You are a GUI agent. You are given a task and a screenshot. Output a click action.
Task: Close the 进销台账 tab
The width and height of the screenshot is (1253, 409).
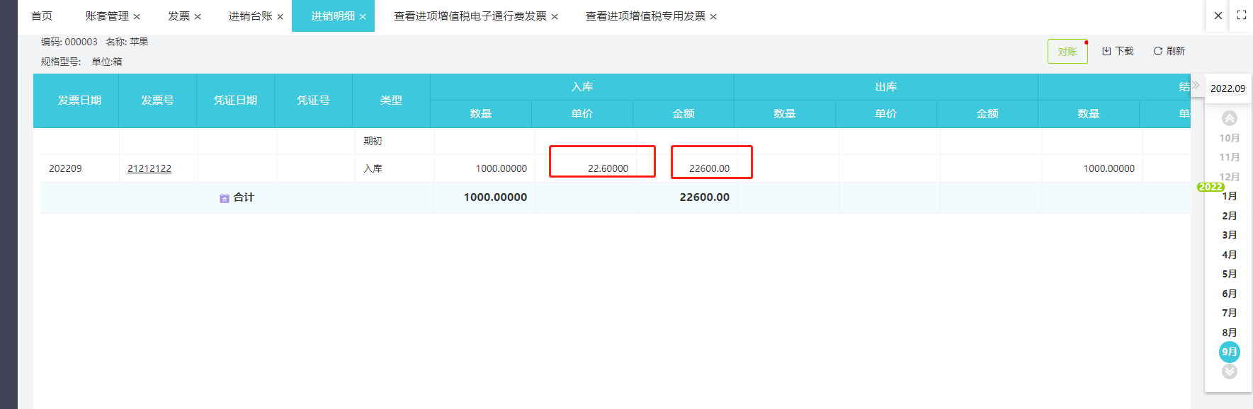tap(280, 17)
